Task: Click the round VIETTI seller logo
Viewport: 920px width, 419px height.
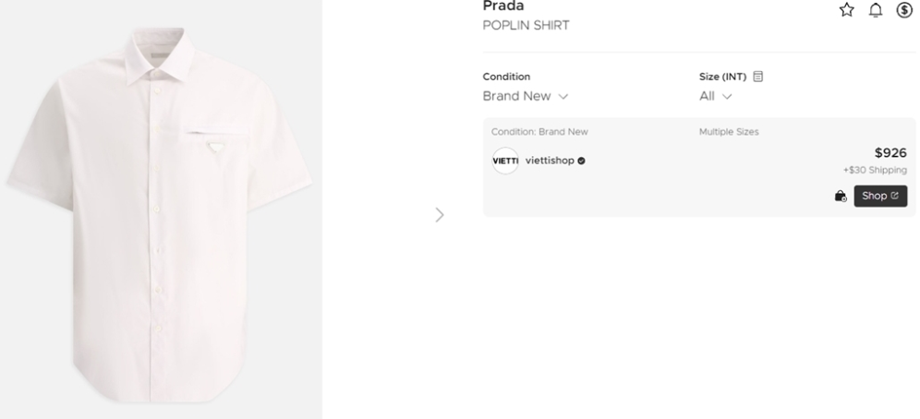Action: tap(505, 161)
